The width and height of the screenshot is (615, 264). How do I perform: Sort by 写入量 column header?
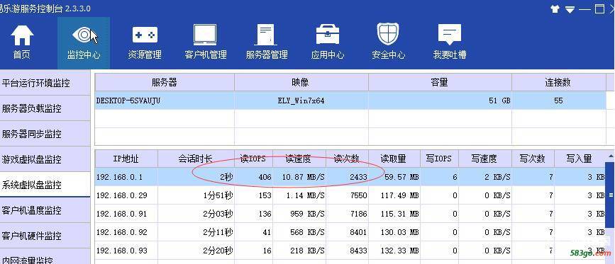[x=580, y=159]
